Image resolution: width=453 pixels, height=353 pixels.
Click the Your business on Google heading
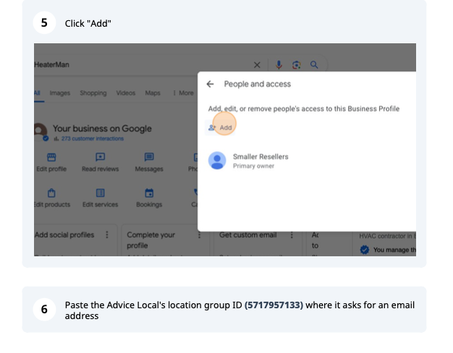pyautogui.click(x=102, y=128)
